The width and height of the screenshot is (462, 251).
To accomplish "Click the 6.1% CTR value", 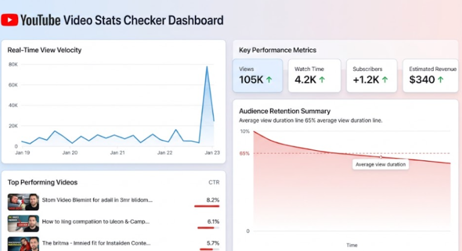I will (213, 222).
